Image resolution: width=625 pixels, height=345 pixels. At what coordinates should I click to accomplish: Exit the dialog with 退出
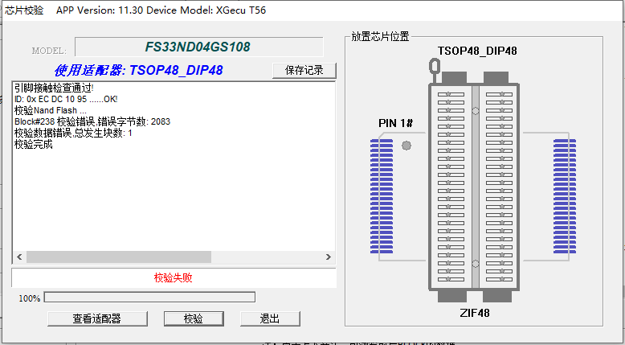click(x=270, y=318)
